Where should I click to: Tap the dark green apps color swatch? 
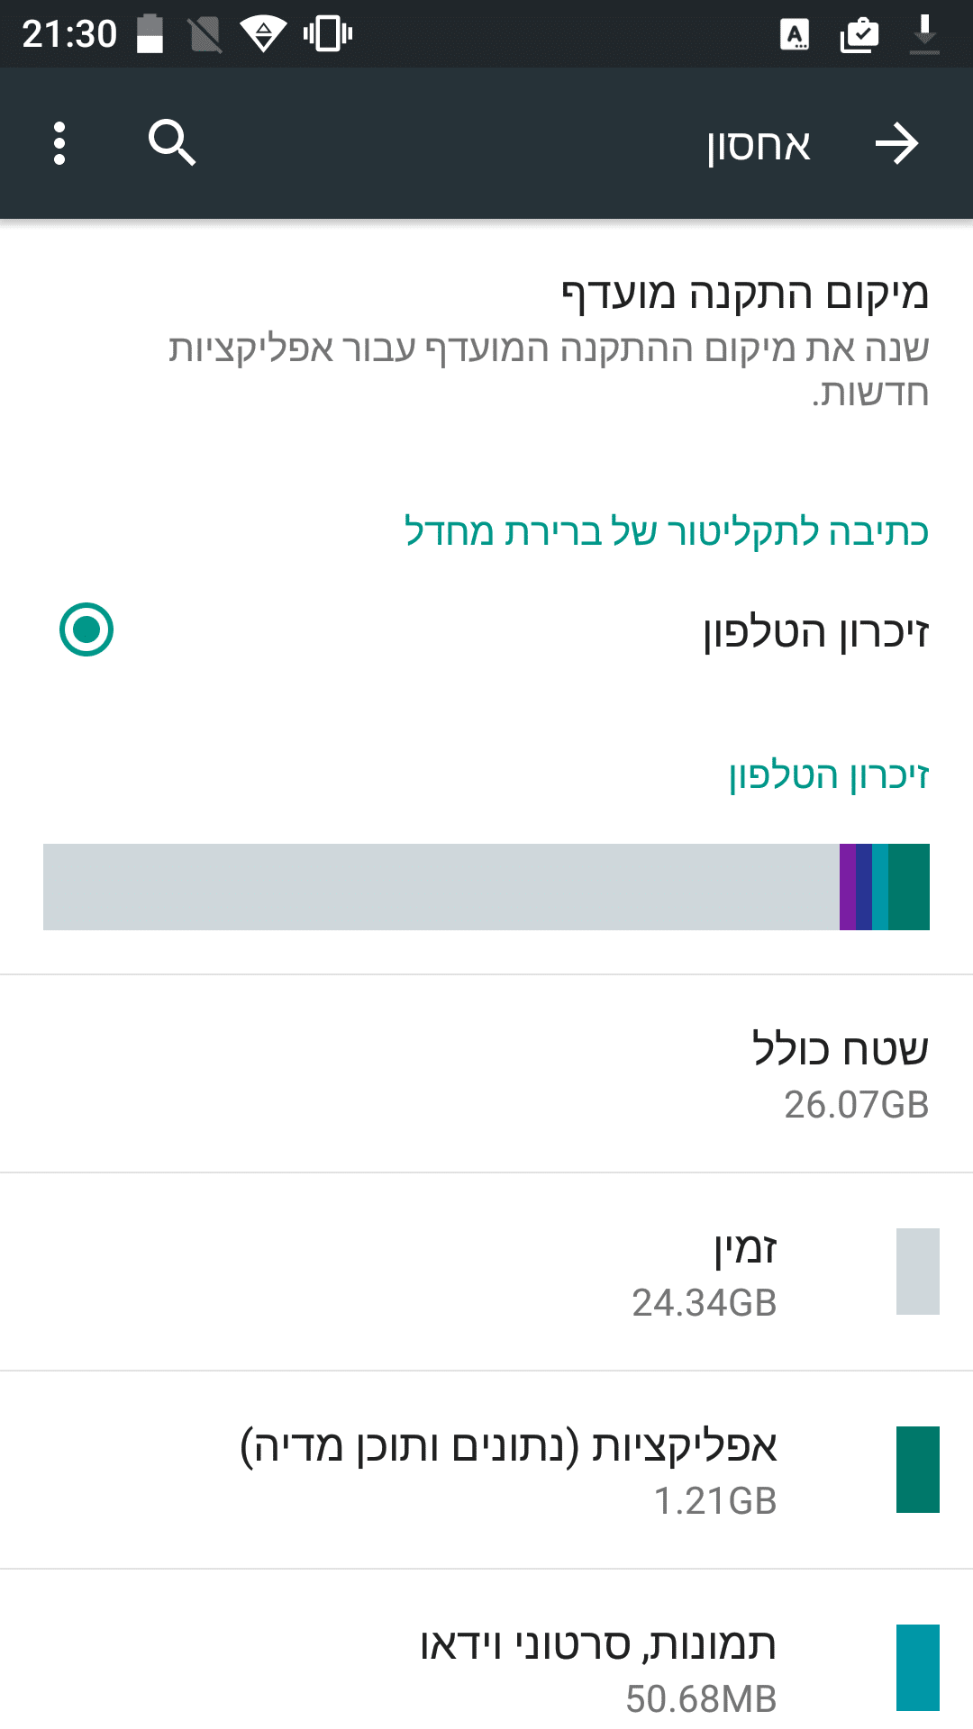click(917, 1470)
